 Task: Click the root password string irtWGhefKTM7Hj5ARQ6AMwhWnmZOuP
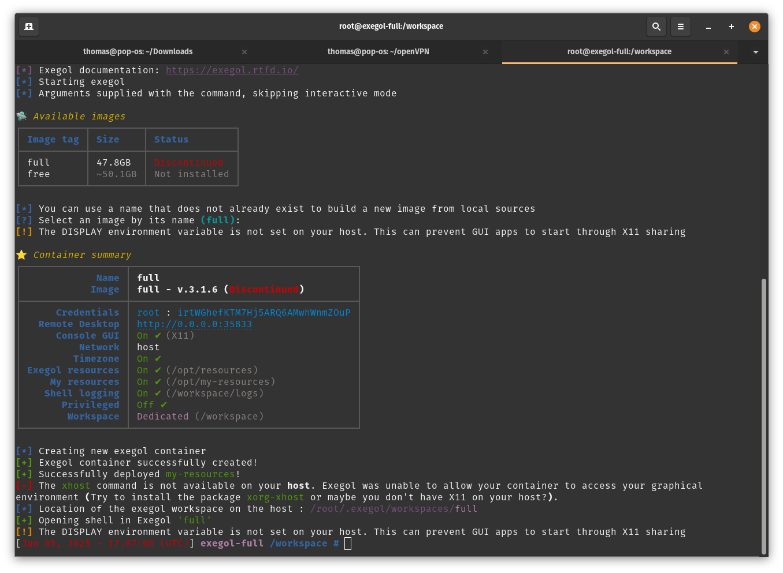[264, 313]
